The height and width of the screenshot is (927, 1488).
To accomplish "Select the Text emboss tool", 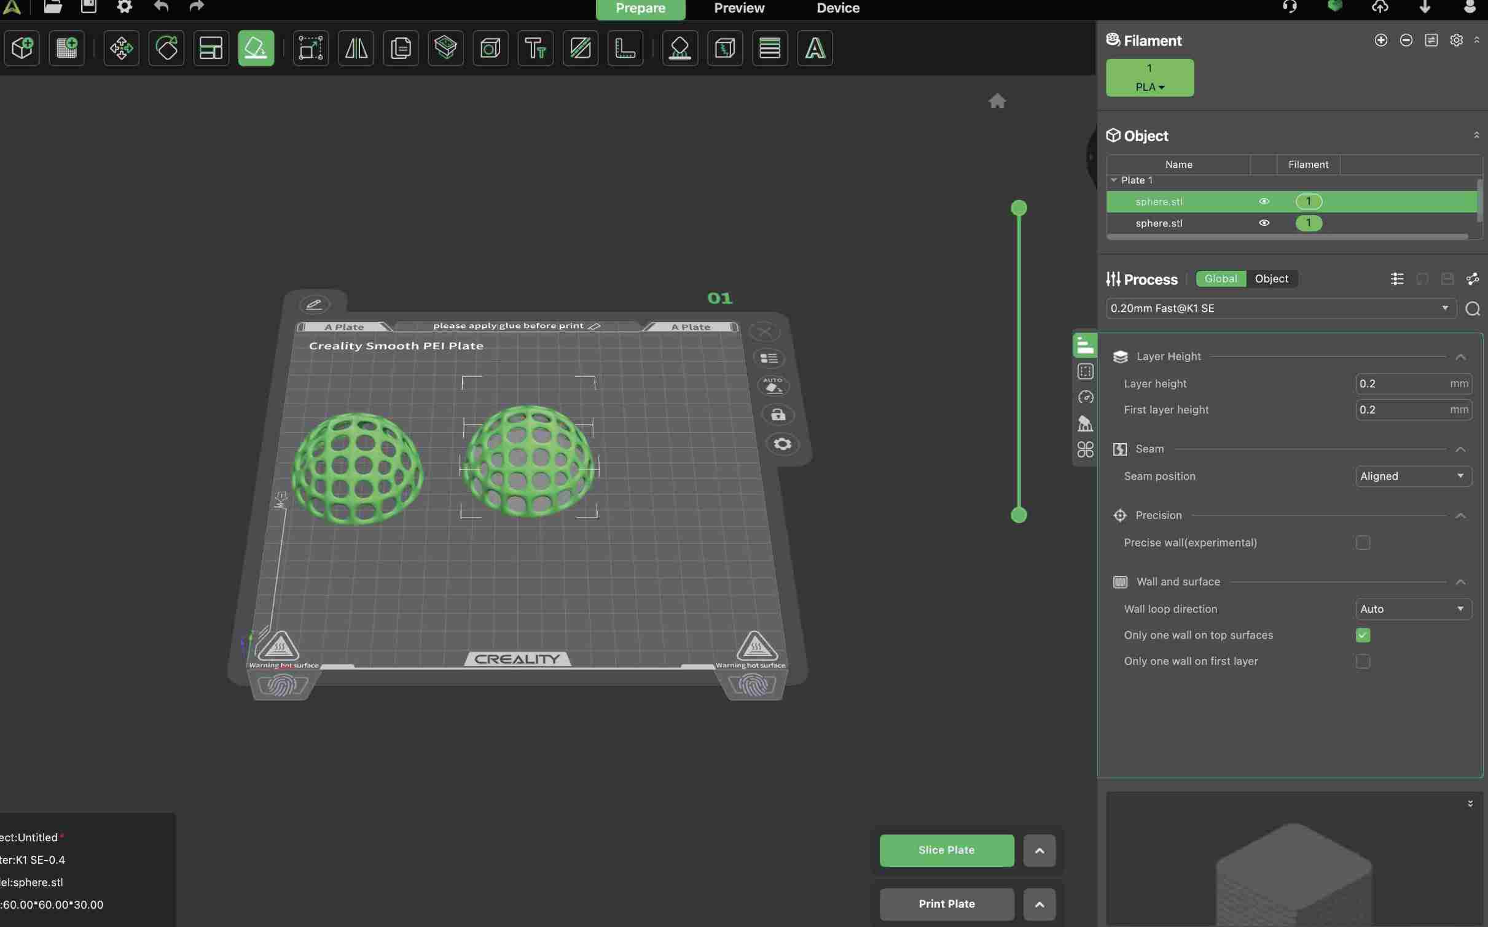I will [x=536, y=48].
